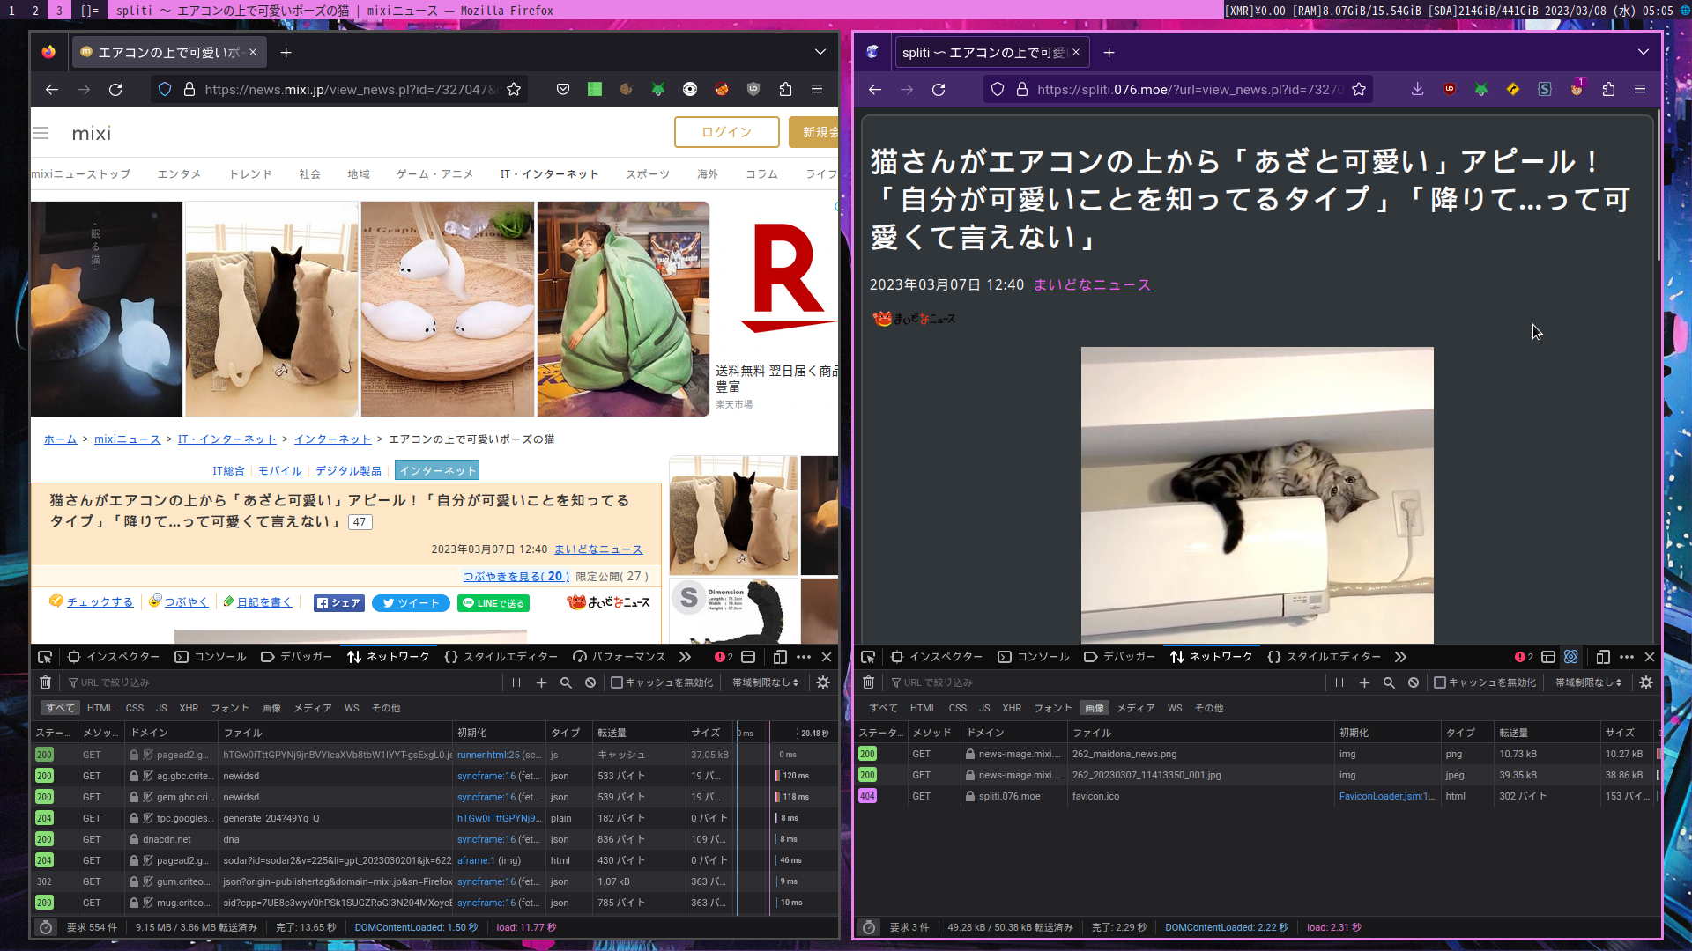The width and height of the screenshot is (1692, 951).
Task: Enable キャッシュを無効化 checkbox in left devtools
Action: tap(617, 682)
